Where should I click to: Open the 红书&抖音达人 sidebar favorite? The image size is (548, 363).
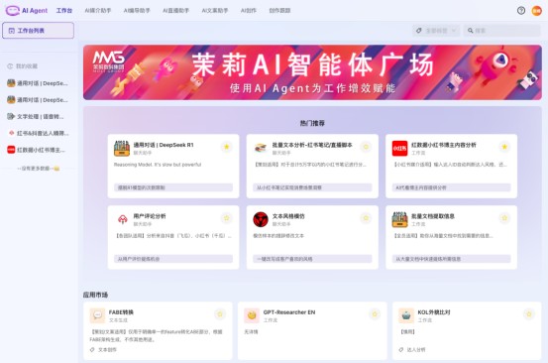coord(38,133)
